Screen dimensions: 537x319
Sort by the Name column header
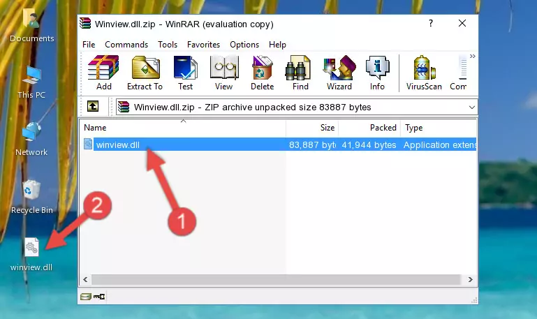coord(183,128)
